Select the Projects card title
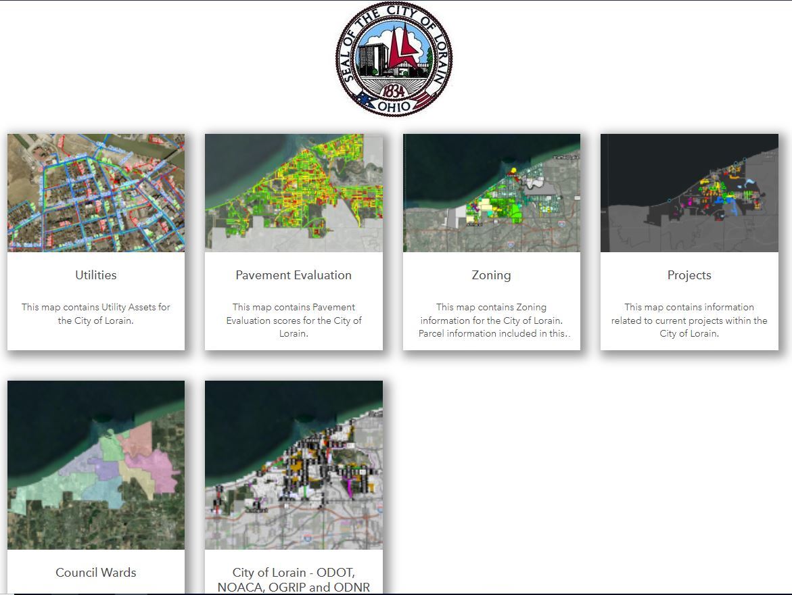This screenshot has width=792, height=595. click(689, 275)
